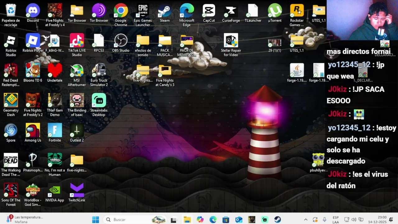
Task: Select the RPCS3 file icon
Action: (x=99, y=43)
